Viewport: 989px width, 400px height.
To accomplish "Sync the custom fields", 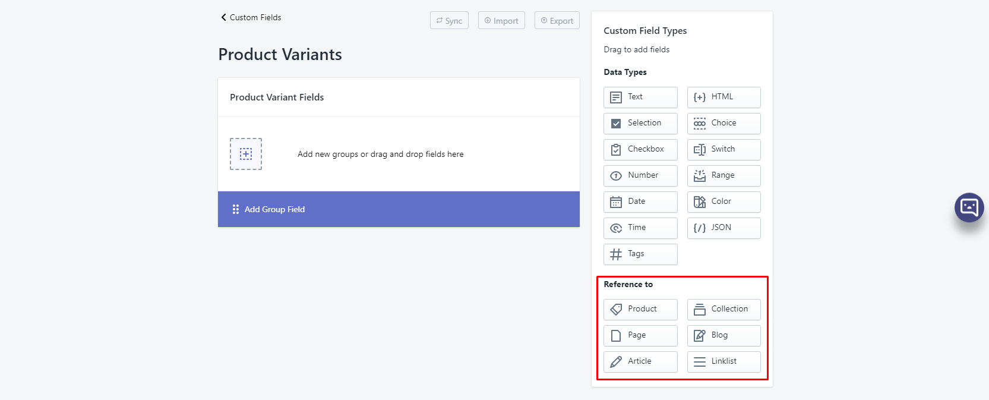I will click(x=449, y=20).
